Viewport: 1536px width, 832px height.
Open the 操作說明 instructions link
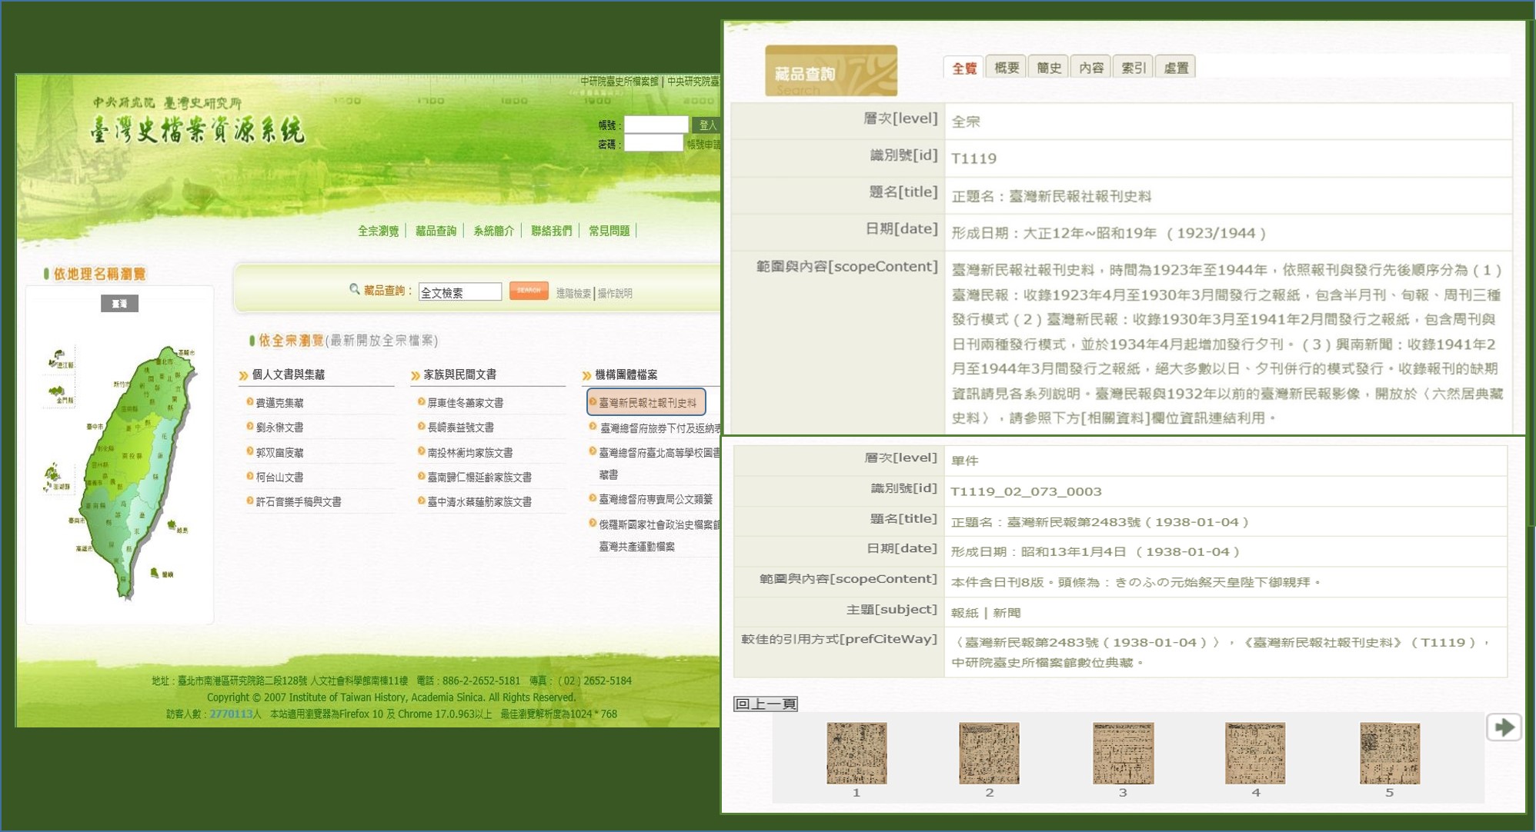[x=615, y=293]
